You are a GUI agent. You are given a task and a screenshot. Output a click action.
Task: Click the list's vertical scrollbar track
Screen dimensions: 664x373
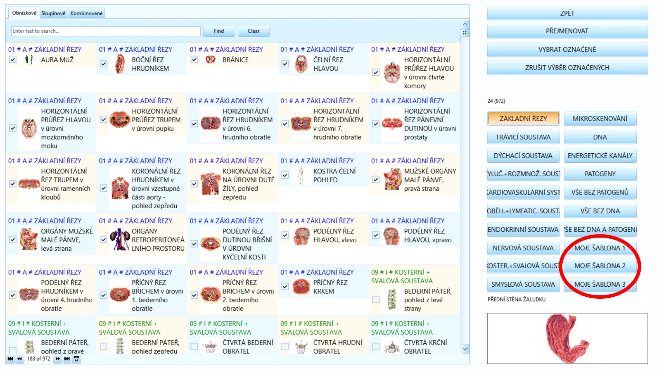click(x=465, y=190)
